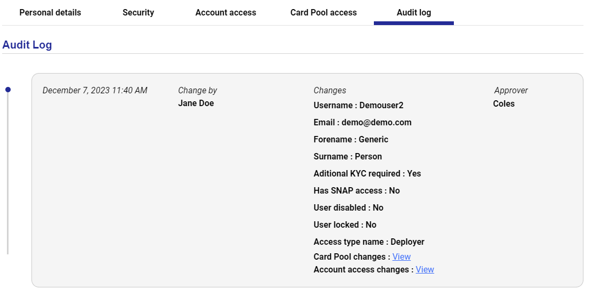Click the Change by label
This screenshot has height=297, width=592.
pos(197,91)
